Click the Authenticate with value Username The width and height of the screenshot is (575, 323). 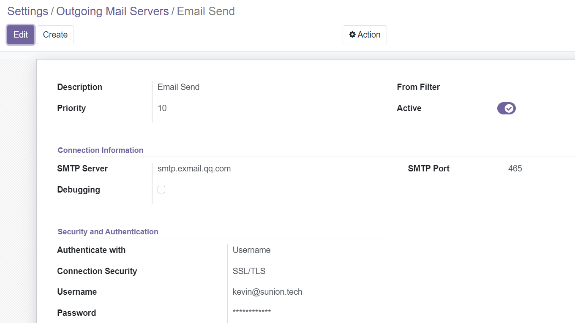(251, 250)
